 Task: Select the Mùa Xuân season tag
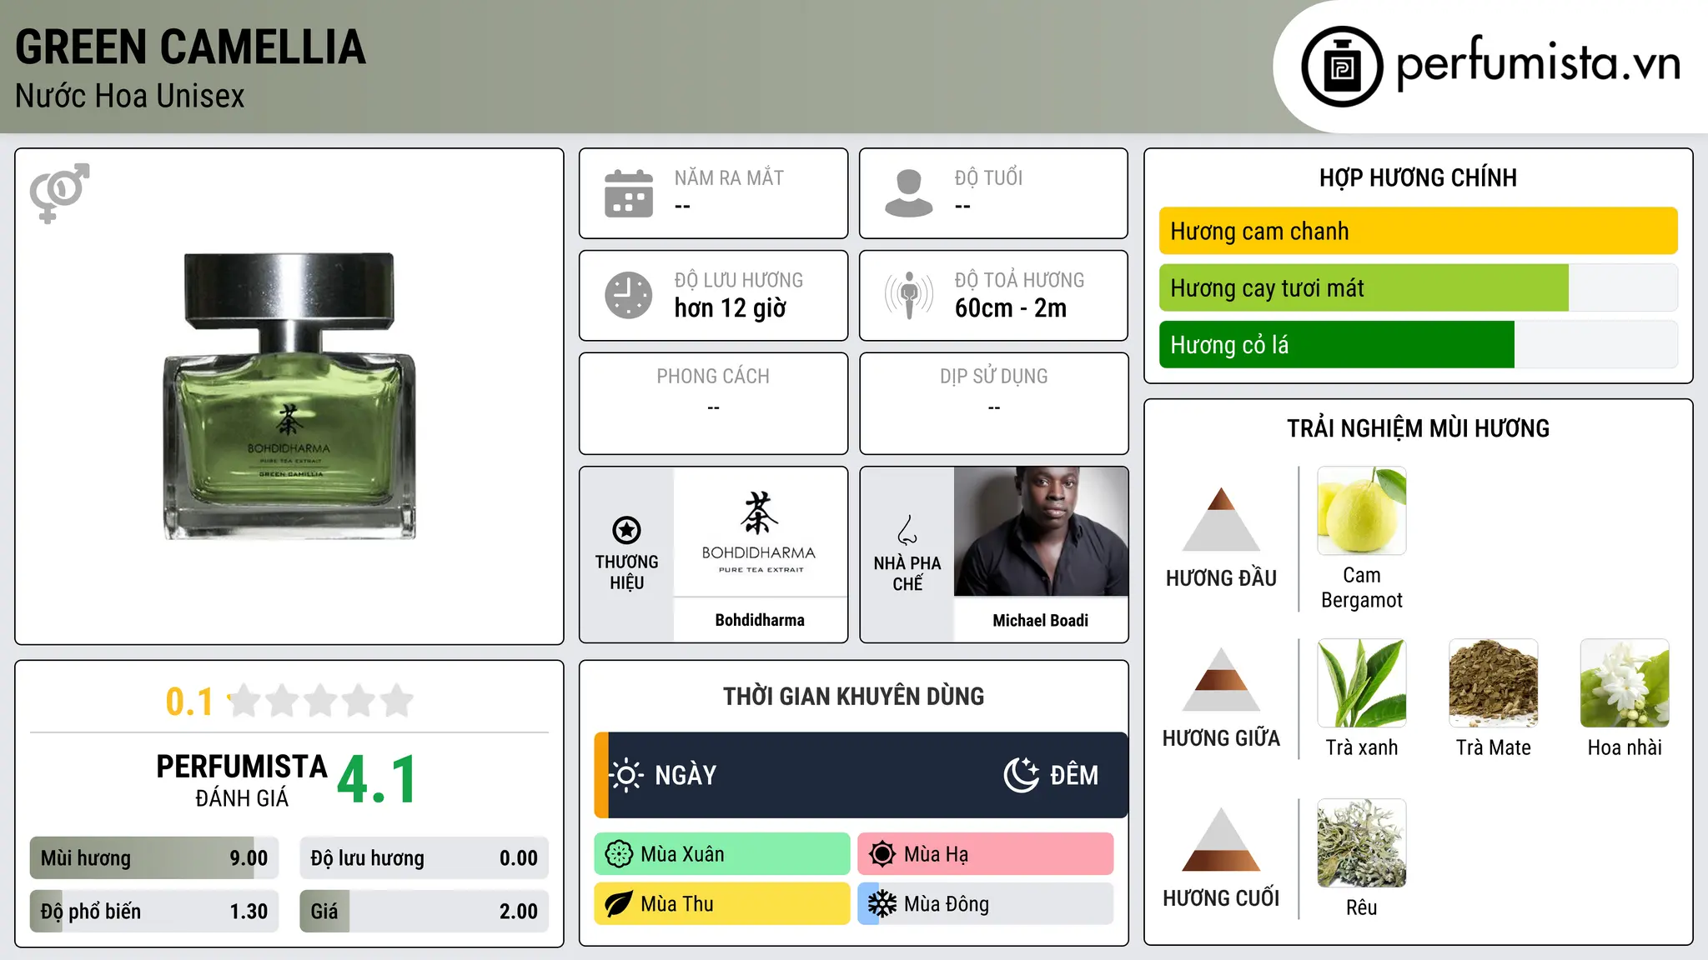click(722, 854)
